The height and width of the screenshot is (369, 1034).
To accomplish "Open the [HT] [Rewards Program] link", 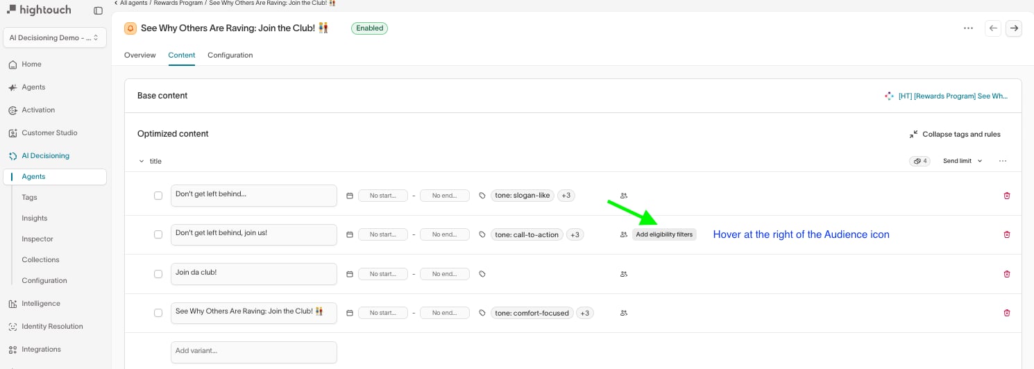I will pos(947,96).
